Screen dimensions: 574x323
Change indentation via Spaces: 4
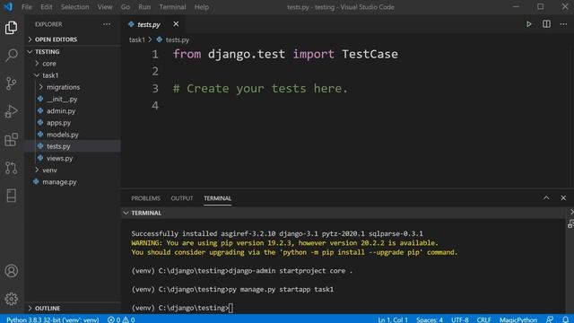coord(430,319)
